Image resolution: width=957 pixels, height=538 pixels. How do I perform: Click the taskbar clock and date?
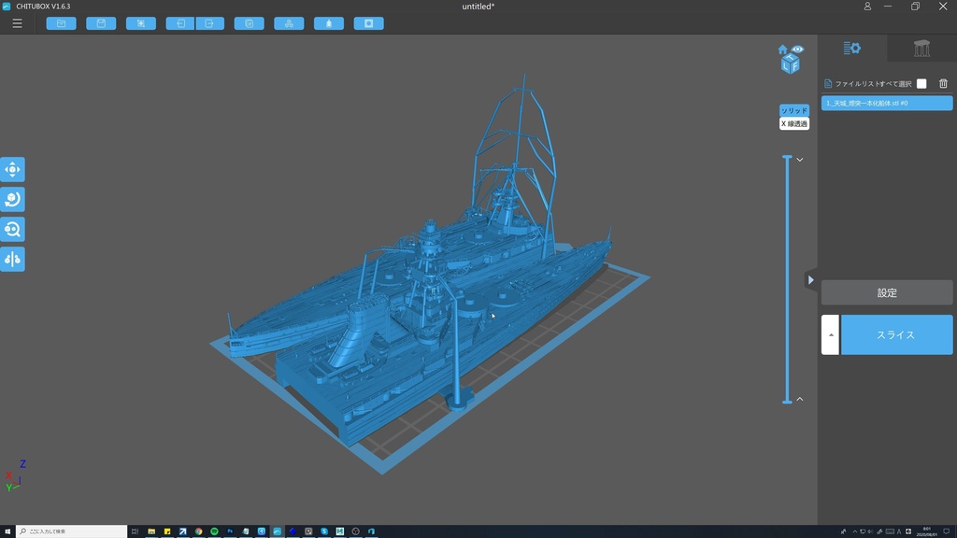pos(927,531)
